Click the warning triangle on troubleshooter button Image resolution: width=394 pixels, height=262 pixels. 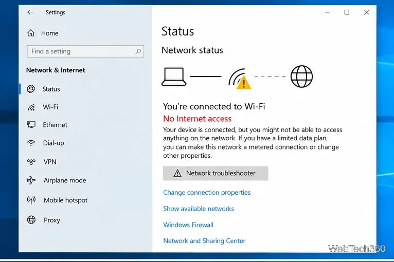pos(177,173)
